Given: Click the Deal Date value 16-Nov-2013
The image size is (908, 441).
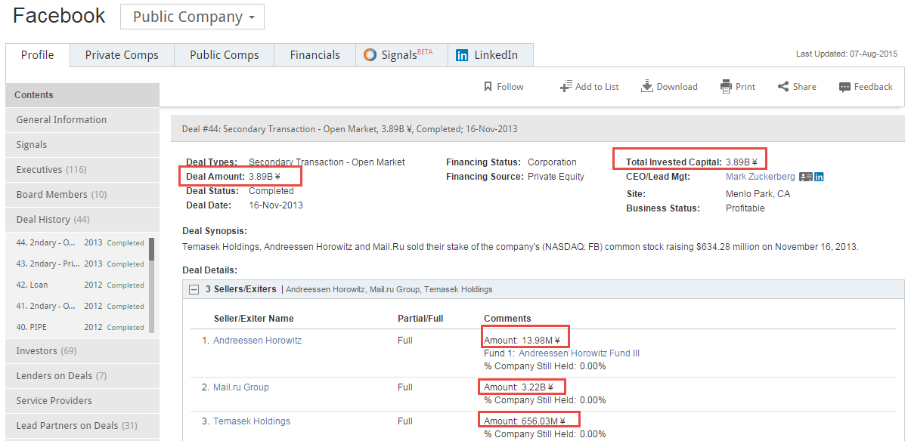Looking at the screenshot, I should click(276, 205).
